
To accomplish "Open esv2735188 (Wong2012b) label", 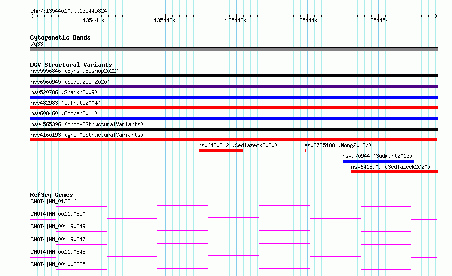I will pos(338,145).
